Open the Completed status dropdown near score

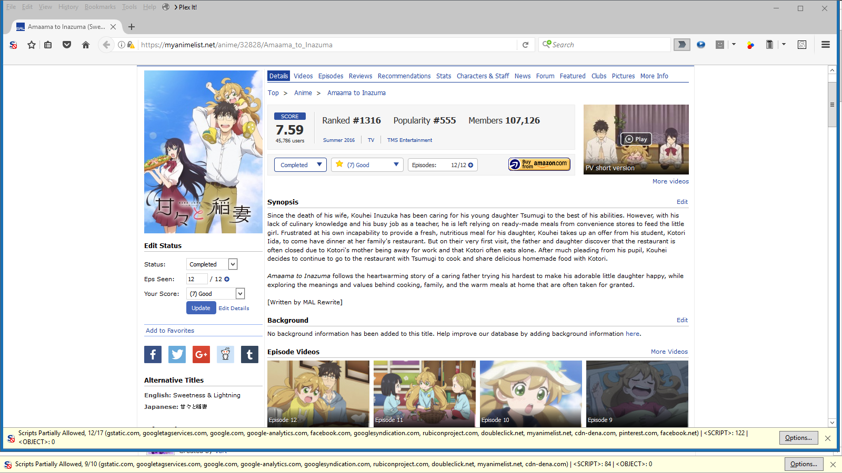click(300, 165)
